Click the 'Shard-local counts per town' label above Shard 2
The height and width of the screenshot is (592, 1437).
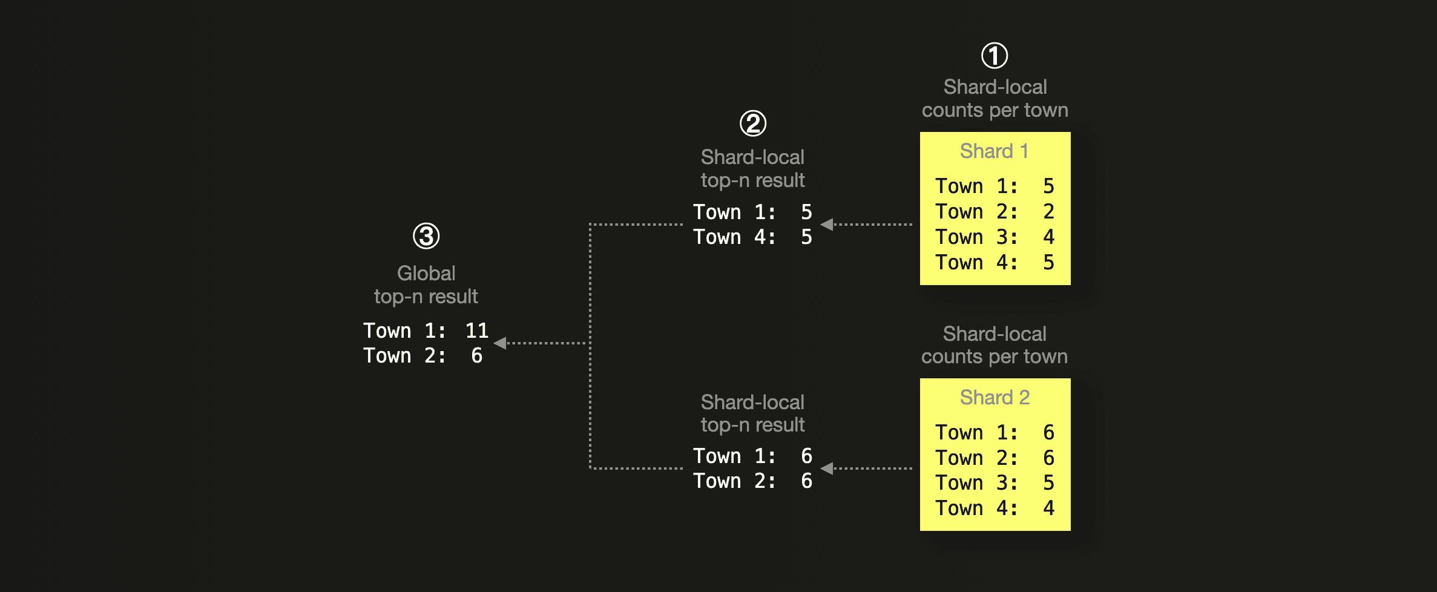[995, 345]
